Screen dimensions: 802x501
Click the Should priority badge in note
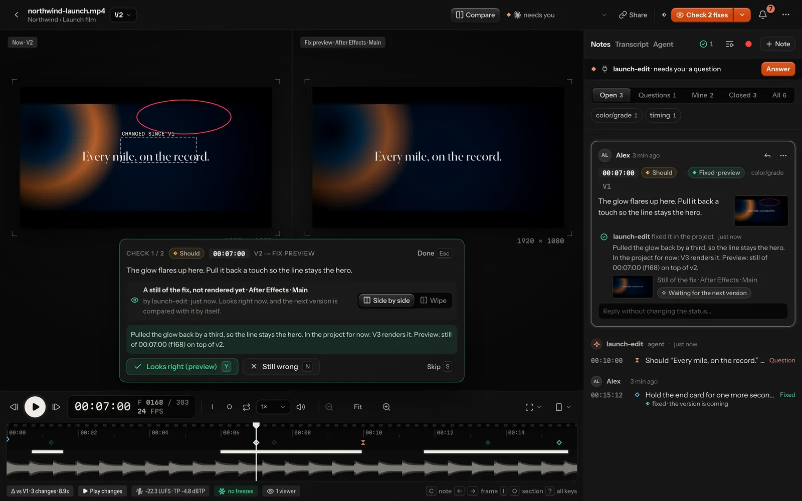pyautogui.click(x=659, y=173)
